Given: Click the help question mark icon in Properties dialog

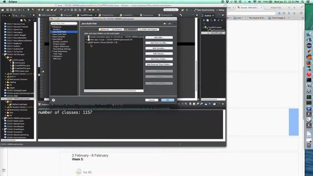Looking at the screenshot, I should click(53, 100).
